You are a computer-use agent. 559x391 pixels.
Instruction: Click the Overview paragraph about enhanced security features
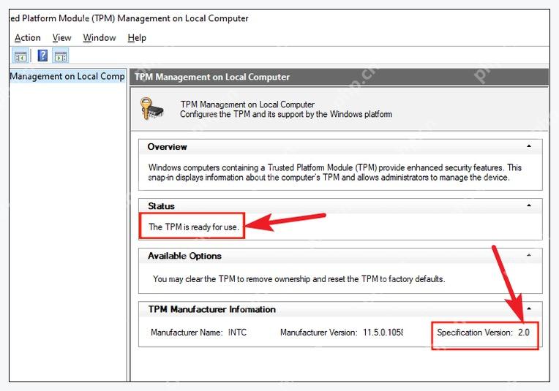tap(335, 172)
